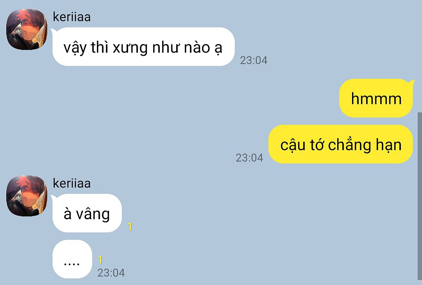Click the word 'vâng' in white bubble

[93, 214]
